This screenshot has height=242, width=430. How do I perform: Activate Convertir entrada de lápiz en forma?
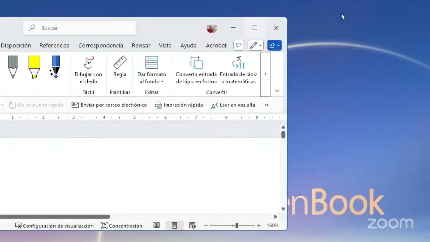(x=196, y=71)
